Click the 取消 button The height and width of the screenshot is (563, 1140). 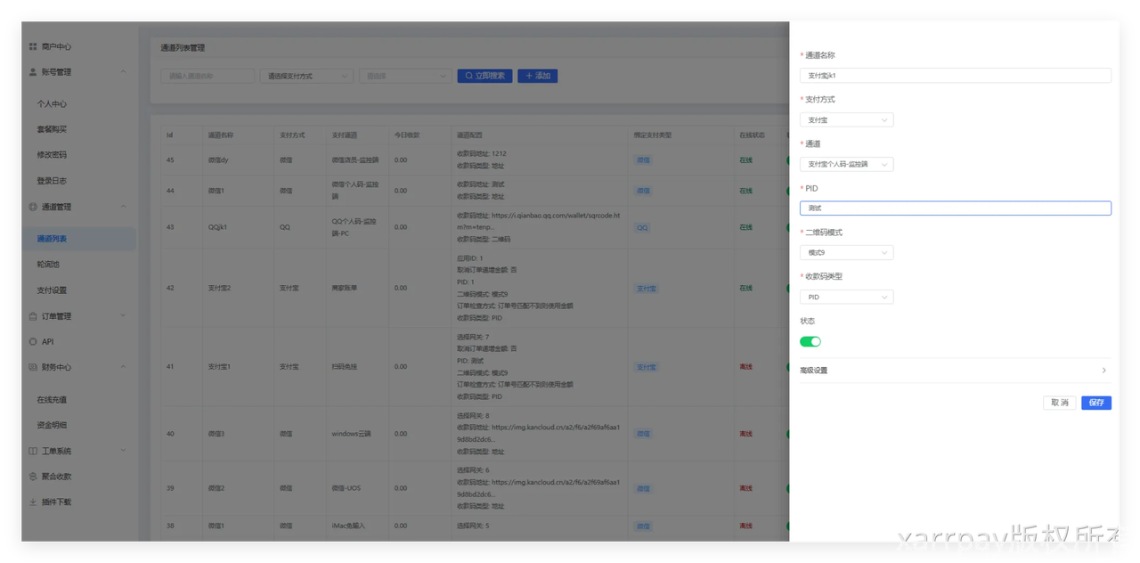tap(1059, 403)
